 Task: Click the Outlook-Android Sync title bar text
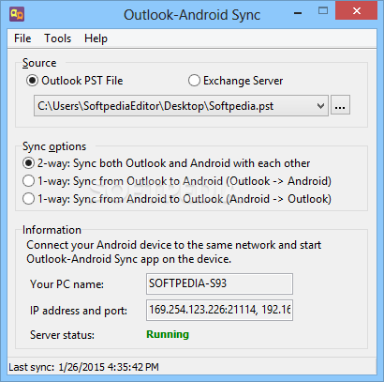(192, 15)
